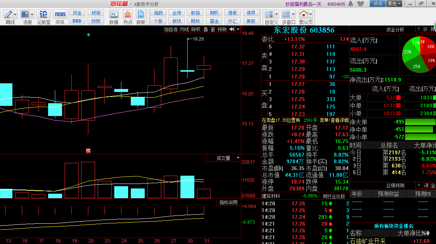
Task: Click the 同行业比较 link
Action: 334,196
